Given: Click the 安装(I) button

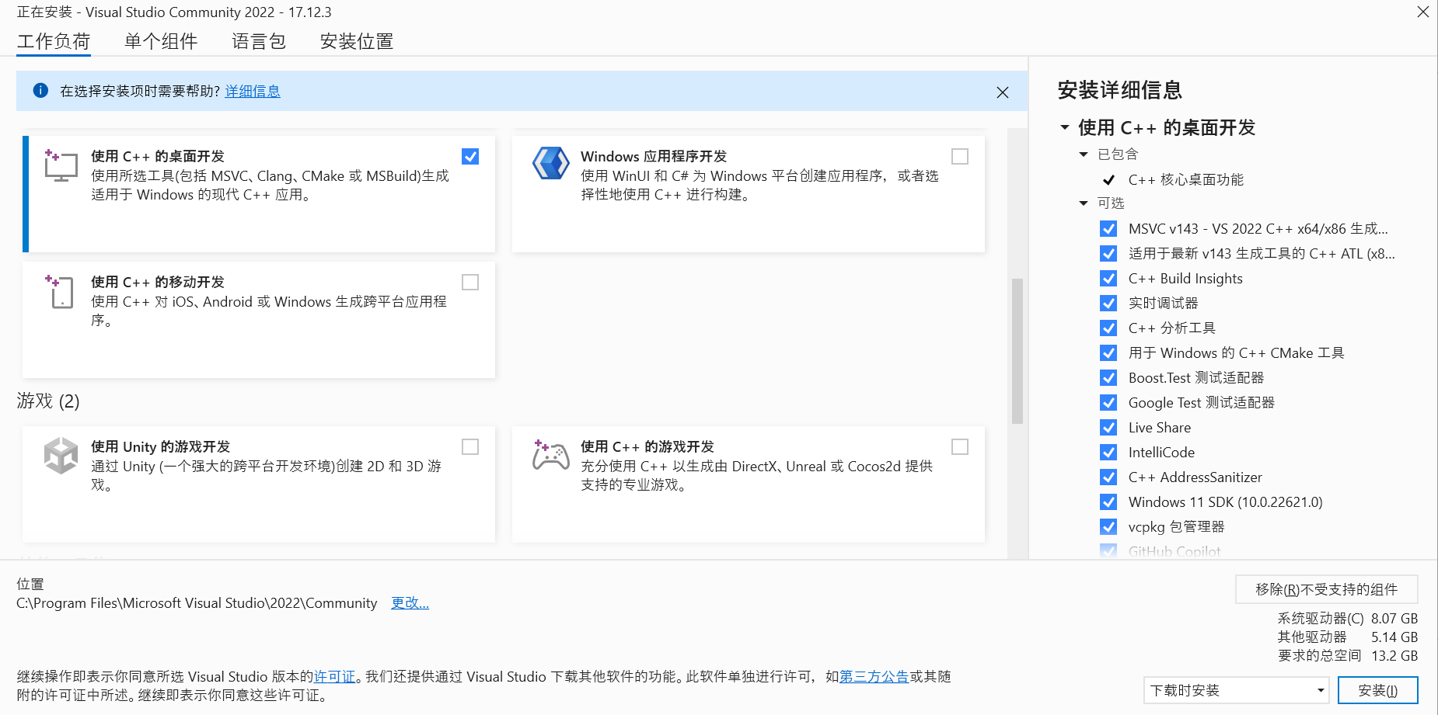Looking at the screenshot, I should [1377, 689].
